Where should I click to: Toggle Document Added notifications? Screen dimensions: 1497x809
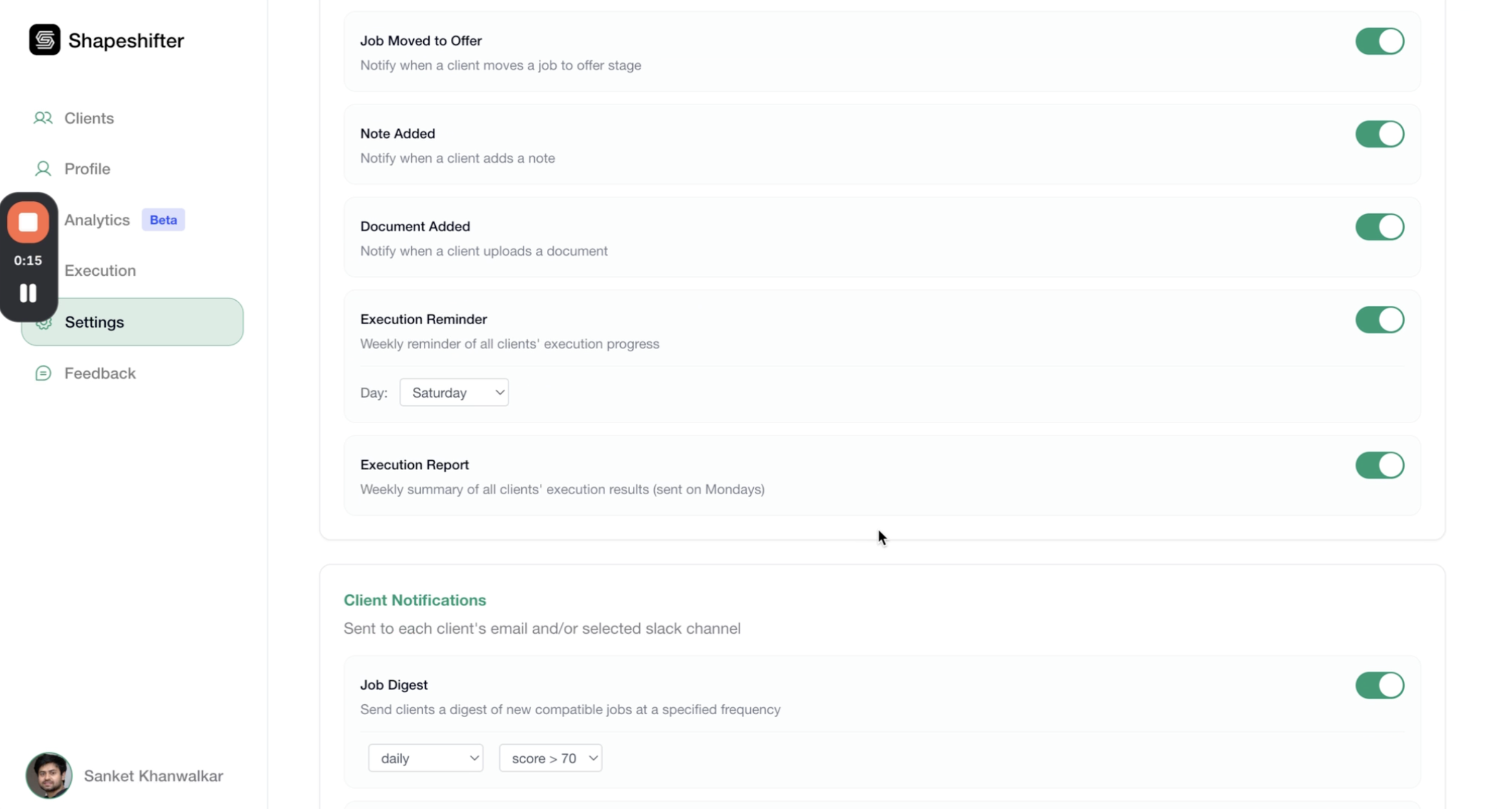click(1380, 227)
